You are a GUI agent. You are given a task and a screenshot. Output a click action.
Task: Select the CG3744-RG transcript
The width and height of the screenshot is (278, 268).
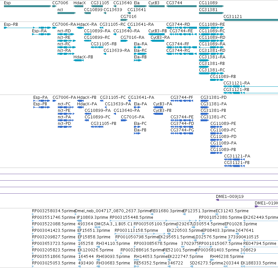click(x=181, y=54)
